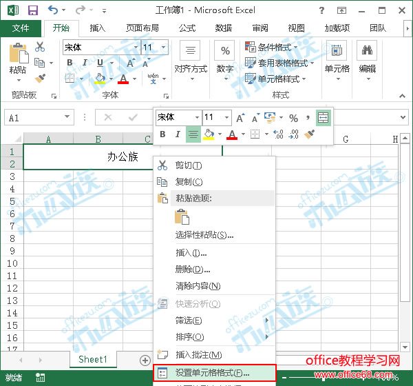Viewport: 413px width, 386px height.
Task: Add a new sheet with plus button
Action: [145, 360]
